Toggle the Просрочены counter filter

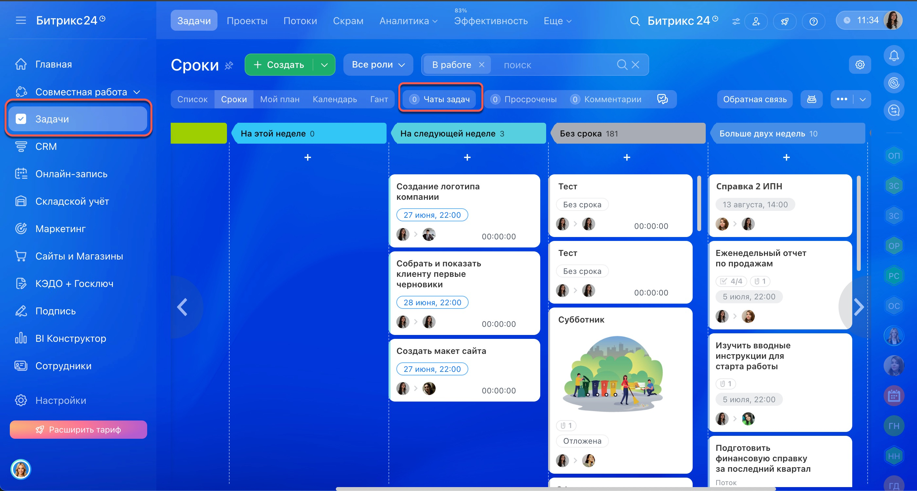(523, 99)
